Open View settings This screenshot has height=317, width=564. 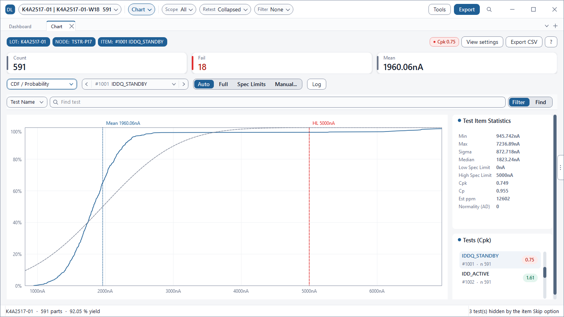483,42
